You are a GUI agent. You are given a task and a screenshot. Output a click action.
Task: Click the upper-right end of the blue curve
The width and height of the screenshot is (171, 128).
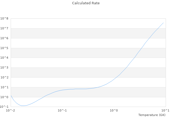click(x=163, y=23)
